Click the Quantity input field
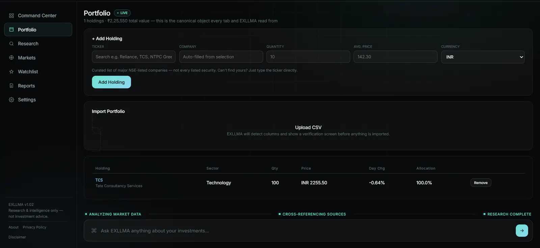This screenshot has height=248, width=540. (x=308, y=57)
